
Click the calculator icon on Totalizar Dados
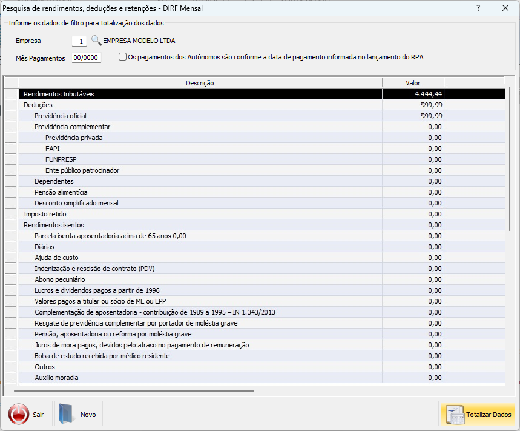coord(454,415)
